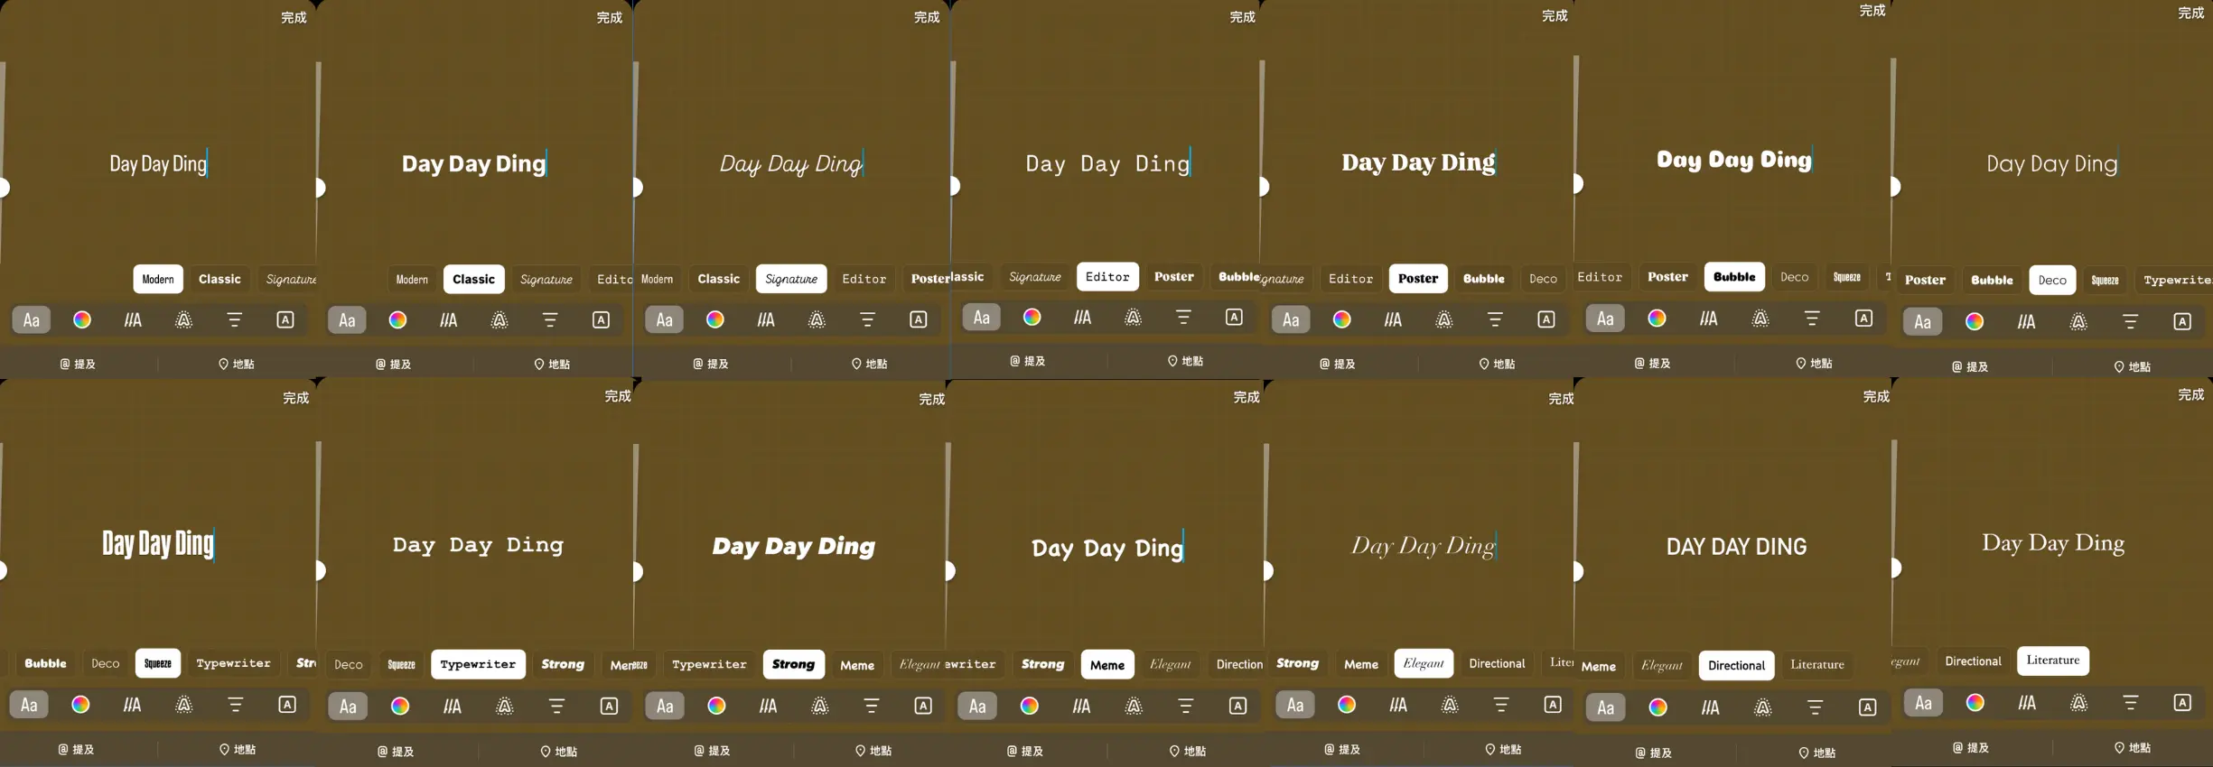Toggle text background icon in Meme-selected screen

[x=1237, y=706]
